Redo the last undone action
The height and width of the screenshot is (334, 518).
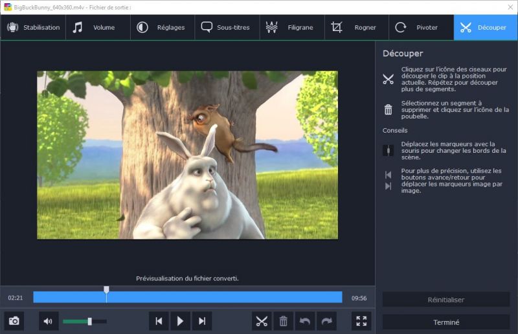326,321
